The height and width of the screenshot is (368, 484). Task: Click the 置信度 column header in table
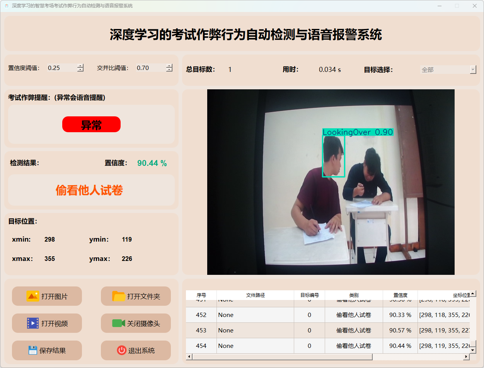coord(400,295)
